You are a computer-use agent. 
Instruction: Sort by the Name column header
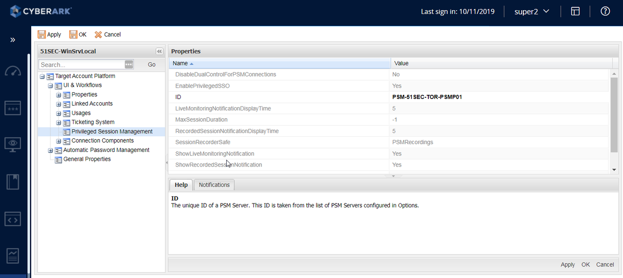coord(279,63)
